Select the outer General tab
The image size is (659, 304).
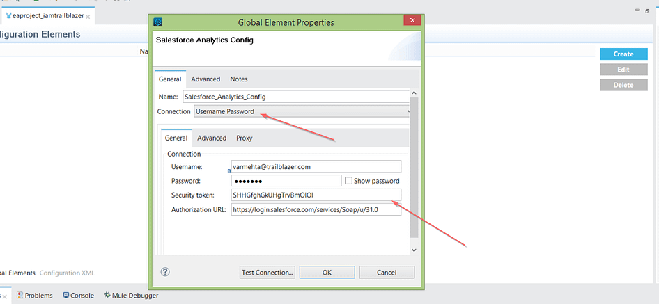coord(170,79)
